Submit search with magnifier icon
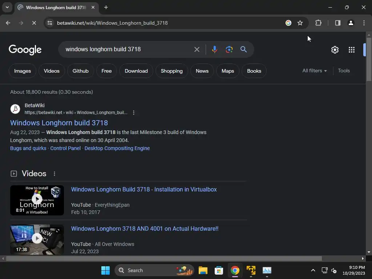The height and width of the screenshot is (279, 372). point(243,49)
